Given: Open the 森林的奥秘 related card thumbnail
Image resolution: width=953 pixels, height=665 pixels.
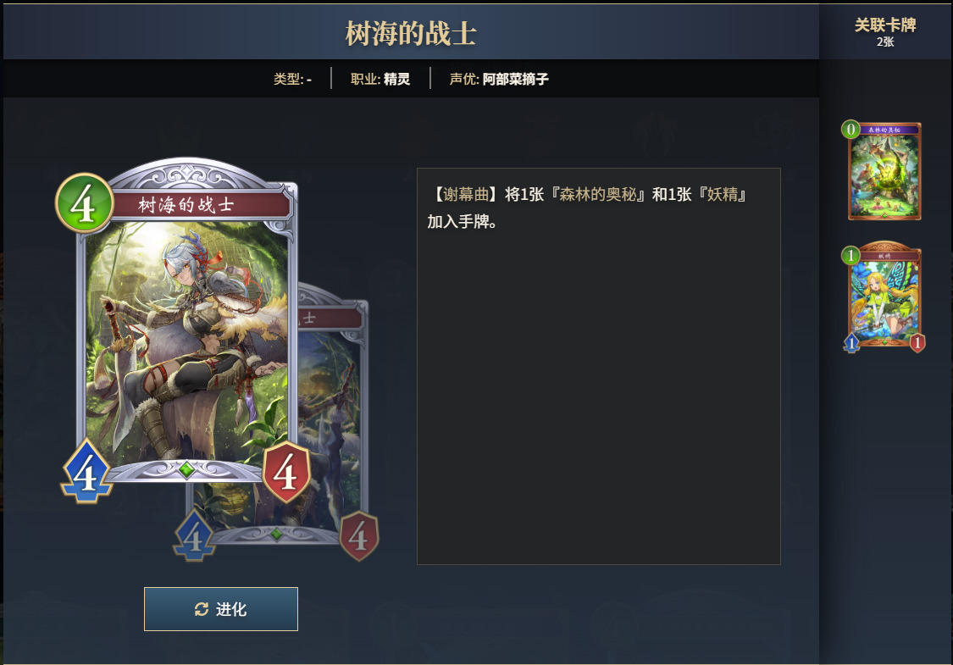Looking at the screenshot, I should (884, 171).
